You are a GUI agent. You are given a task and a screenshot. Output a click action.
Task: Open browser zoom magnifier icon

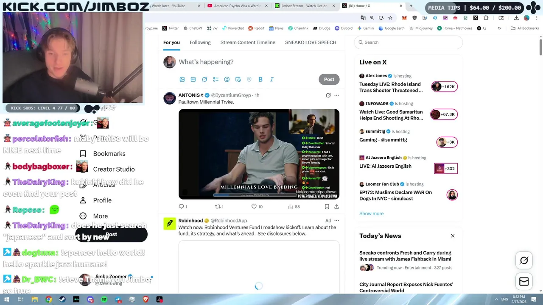372,18
